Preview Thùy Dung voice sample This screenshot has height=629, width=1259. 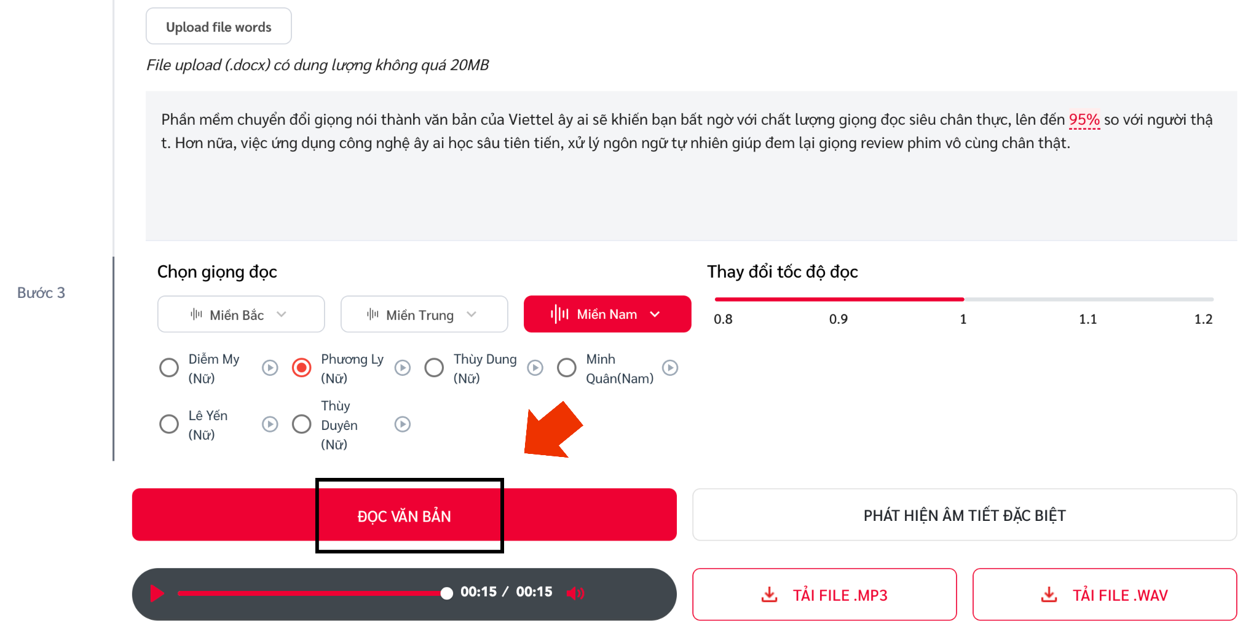[x=535, y=368]
